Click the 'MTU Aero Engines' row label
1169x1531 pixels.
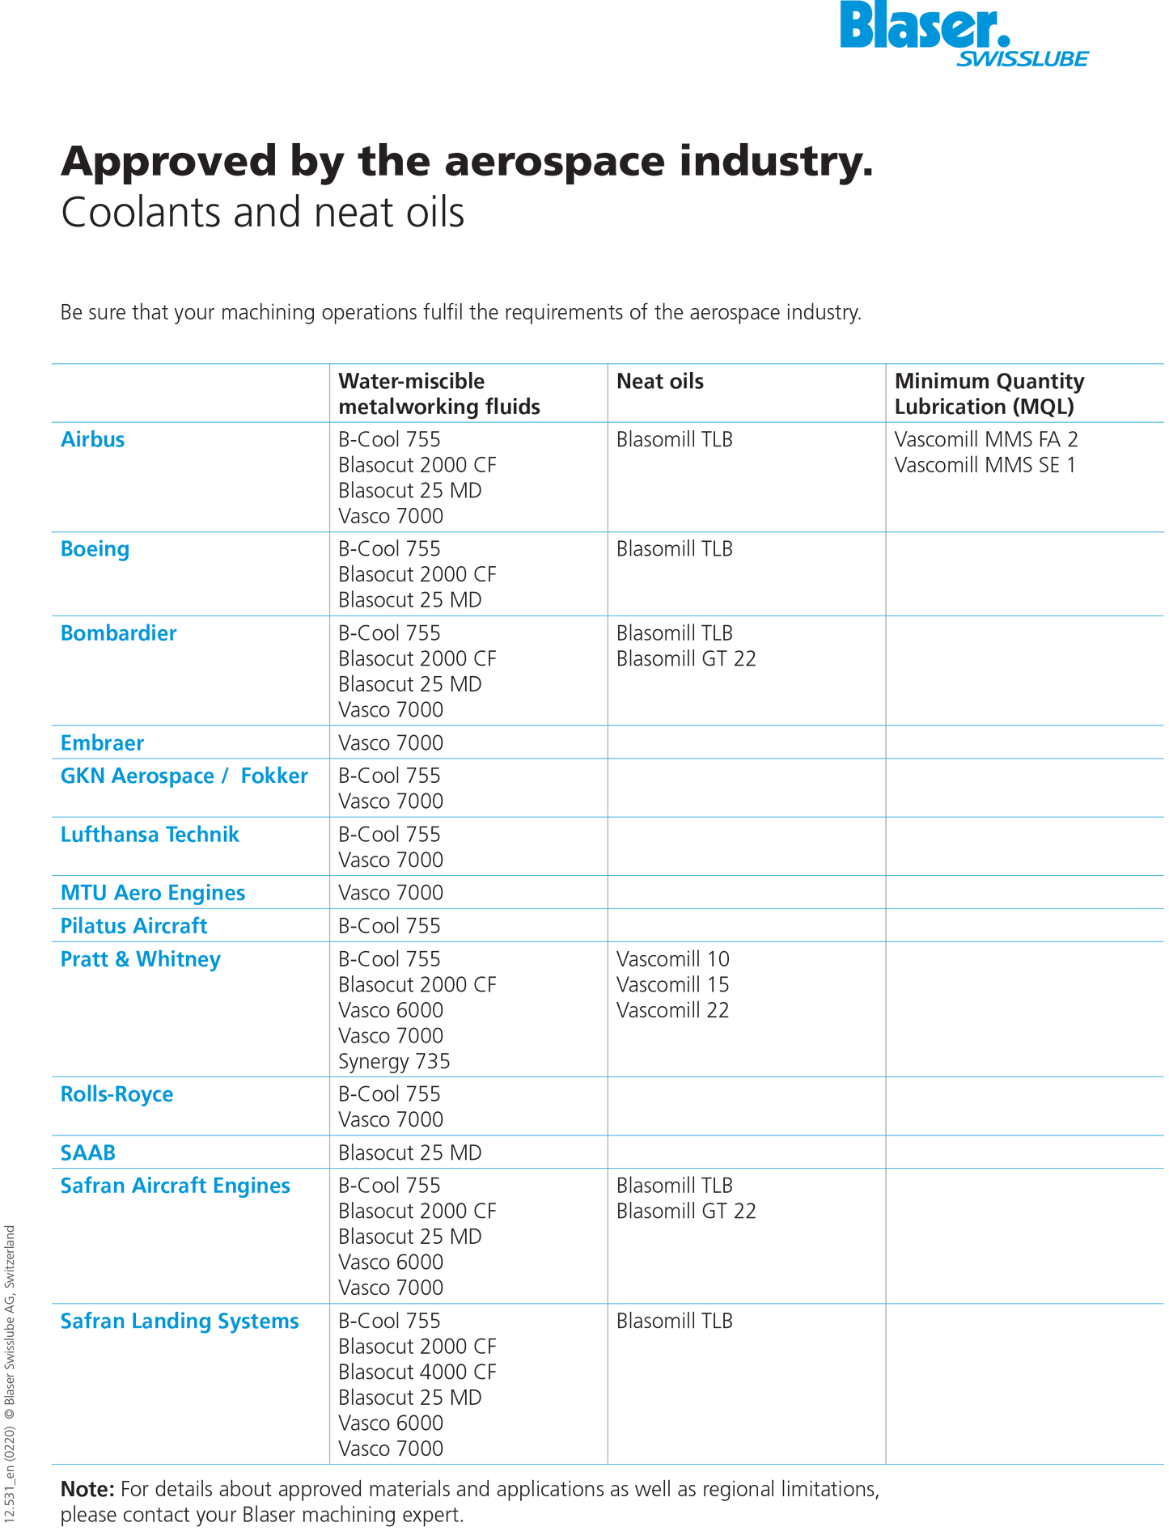coord(153,893)
